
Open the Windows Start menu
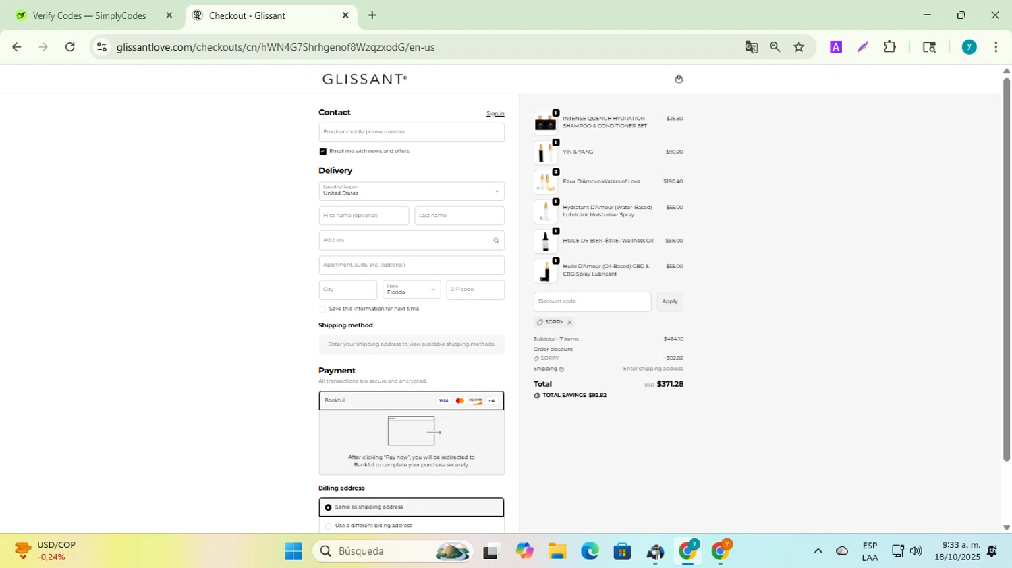pyautogui.click(x=293, y=551)
